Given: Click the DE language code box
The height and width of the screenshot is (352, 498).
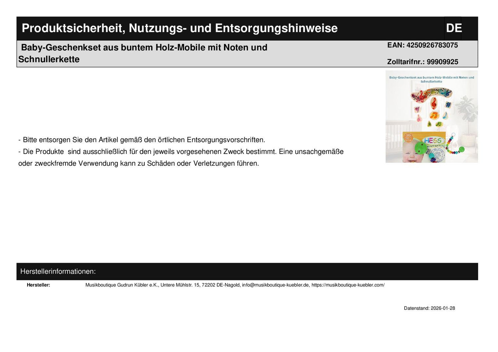Looking at the screenshot, I should coord(453,28).
